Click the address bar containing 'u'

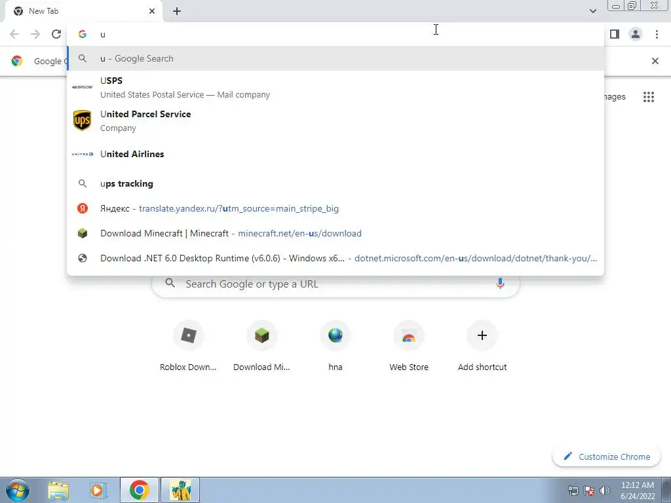335,34
